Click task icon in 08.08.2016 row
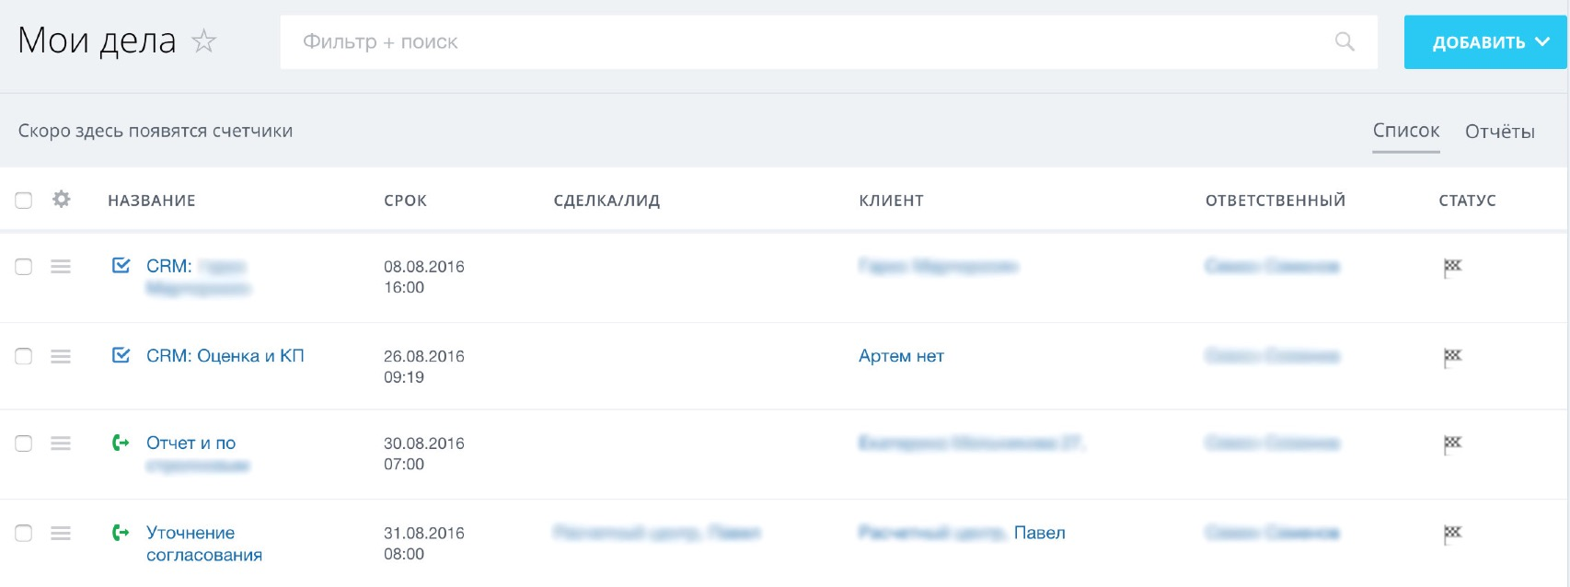 tap(121, 265)
